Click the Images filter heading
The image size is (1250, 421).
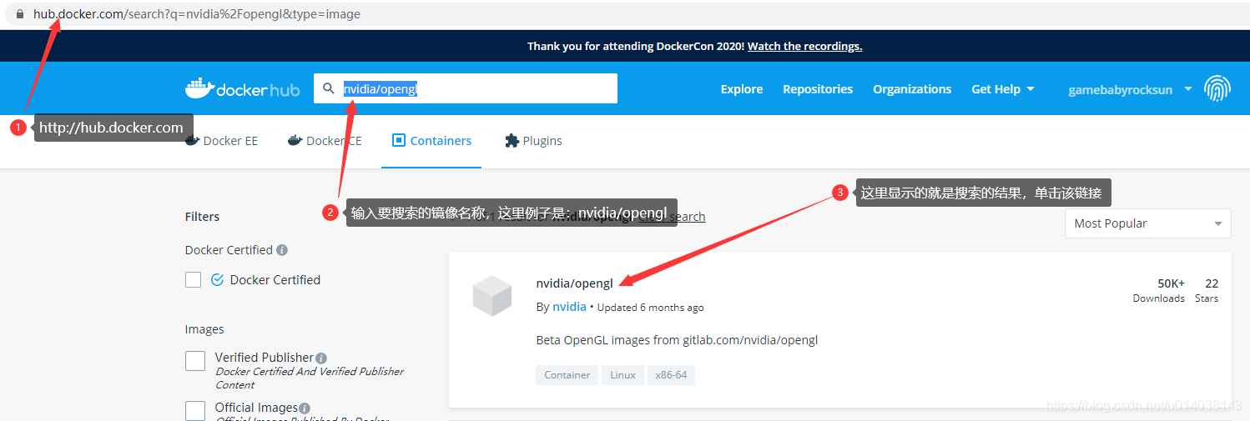coord(204,329)
